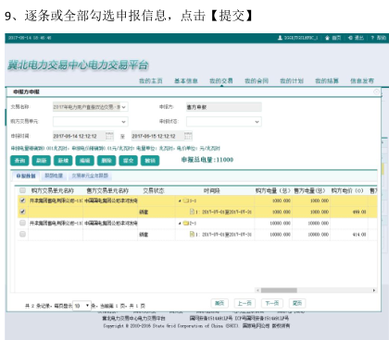Screen dimensions: 389x340
Task: Open help via the question mark icon
Action: click(372, 38)
